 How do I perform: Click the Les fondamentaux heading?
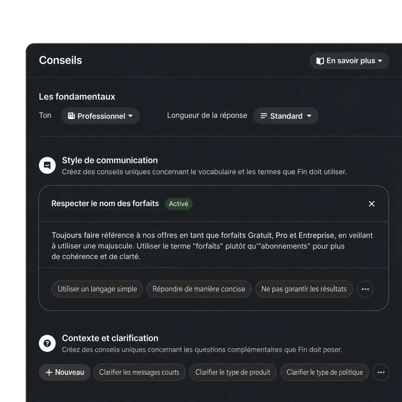[77, 97]
